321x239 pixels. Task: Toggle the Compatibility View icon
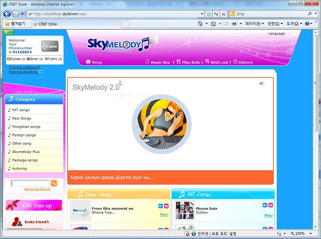[209, 14]
